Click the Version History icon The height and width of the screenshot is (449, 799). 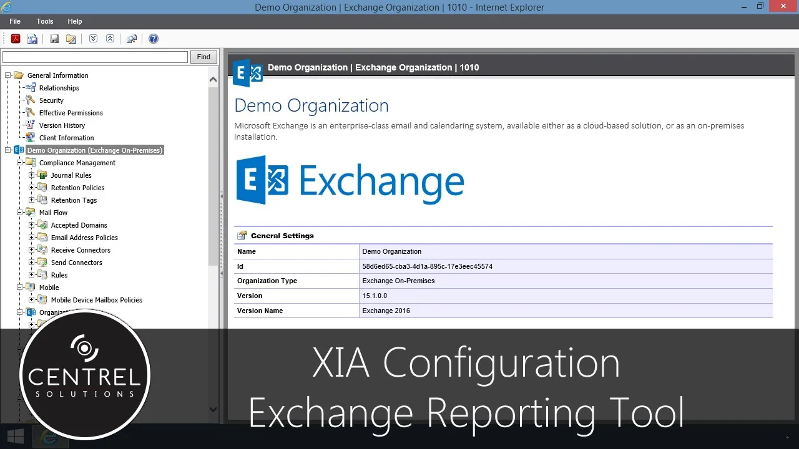point(31,125)
